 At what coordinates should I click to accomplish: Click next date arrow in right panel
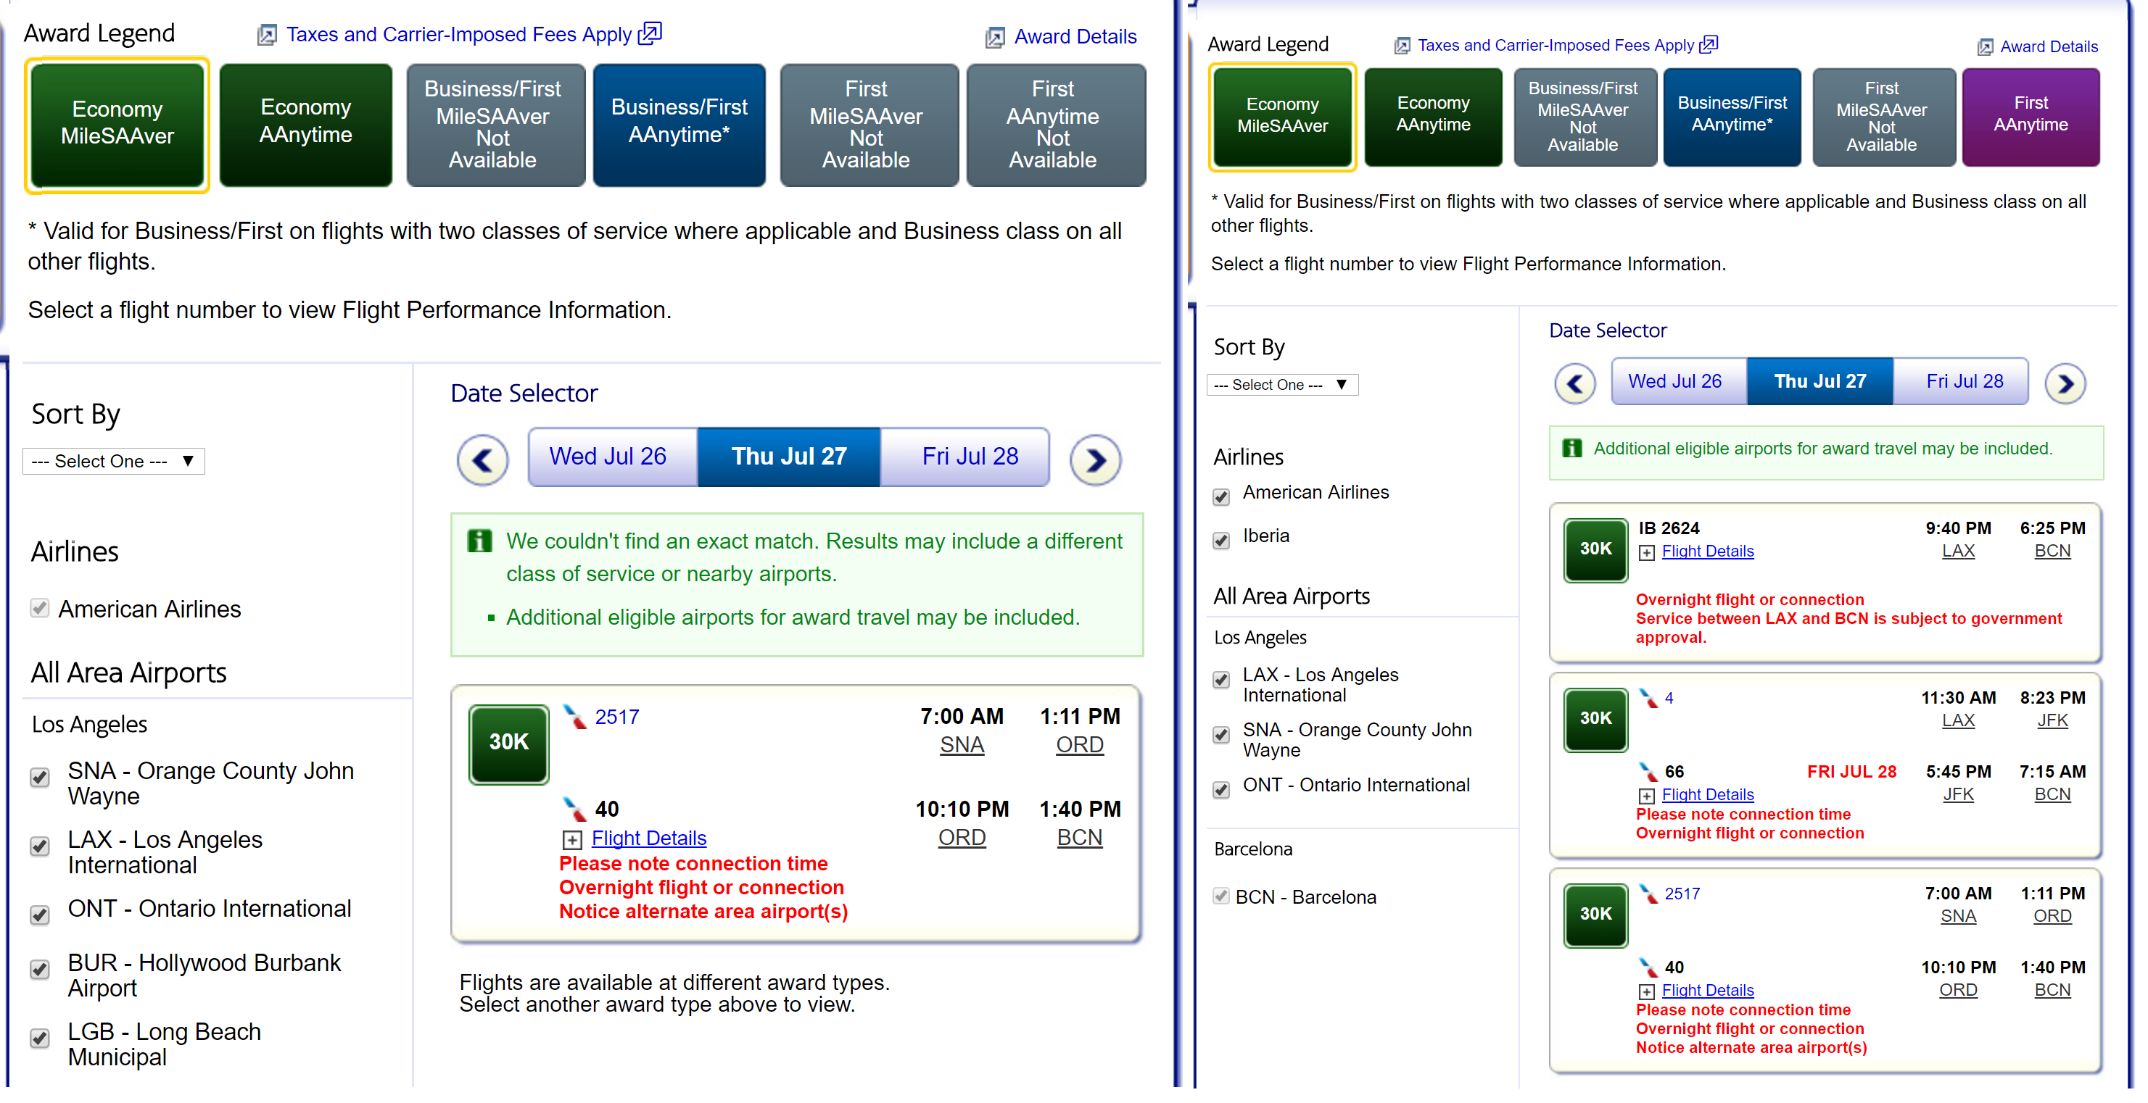pyautogui.click(x=2065, y=384)
